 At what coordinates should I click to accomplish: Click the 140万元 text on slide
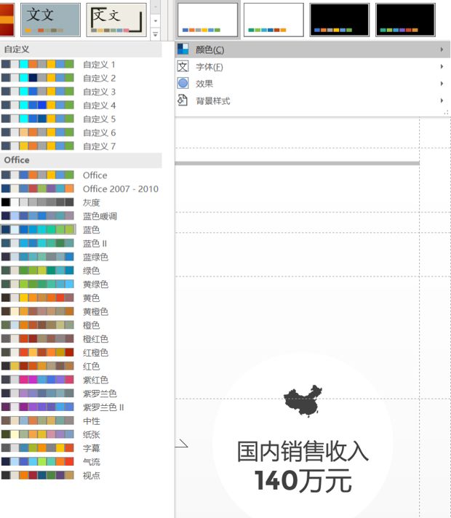tap(303, 481)
